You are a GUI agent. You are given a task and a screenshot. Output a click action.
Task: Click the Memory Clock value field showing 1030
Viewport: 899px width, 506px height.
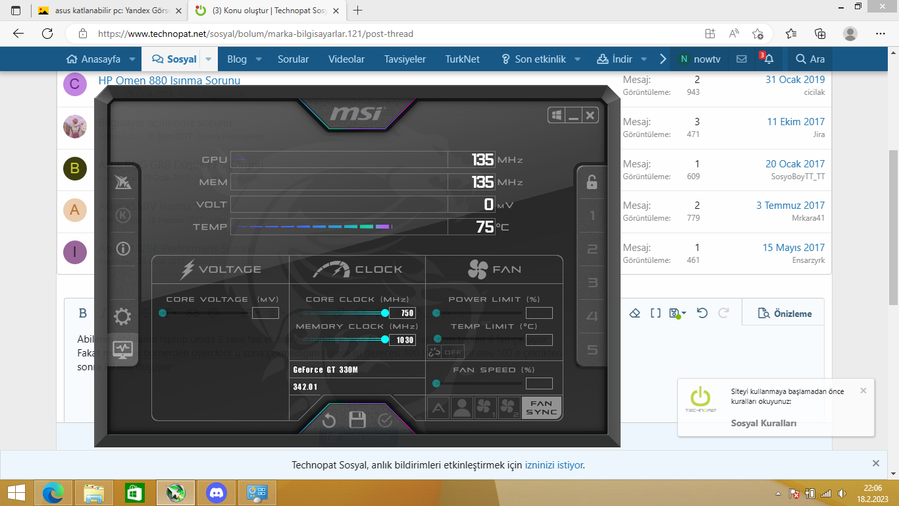pos(403,340)
